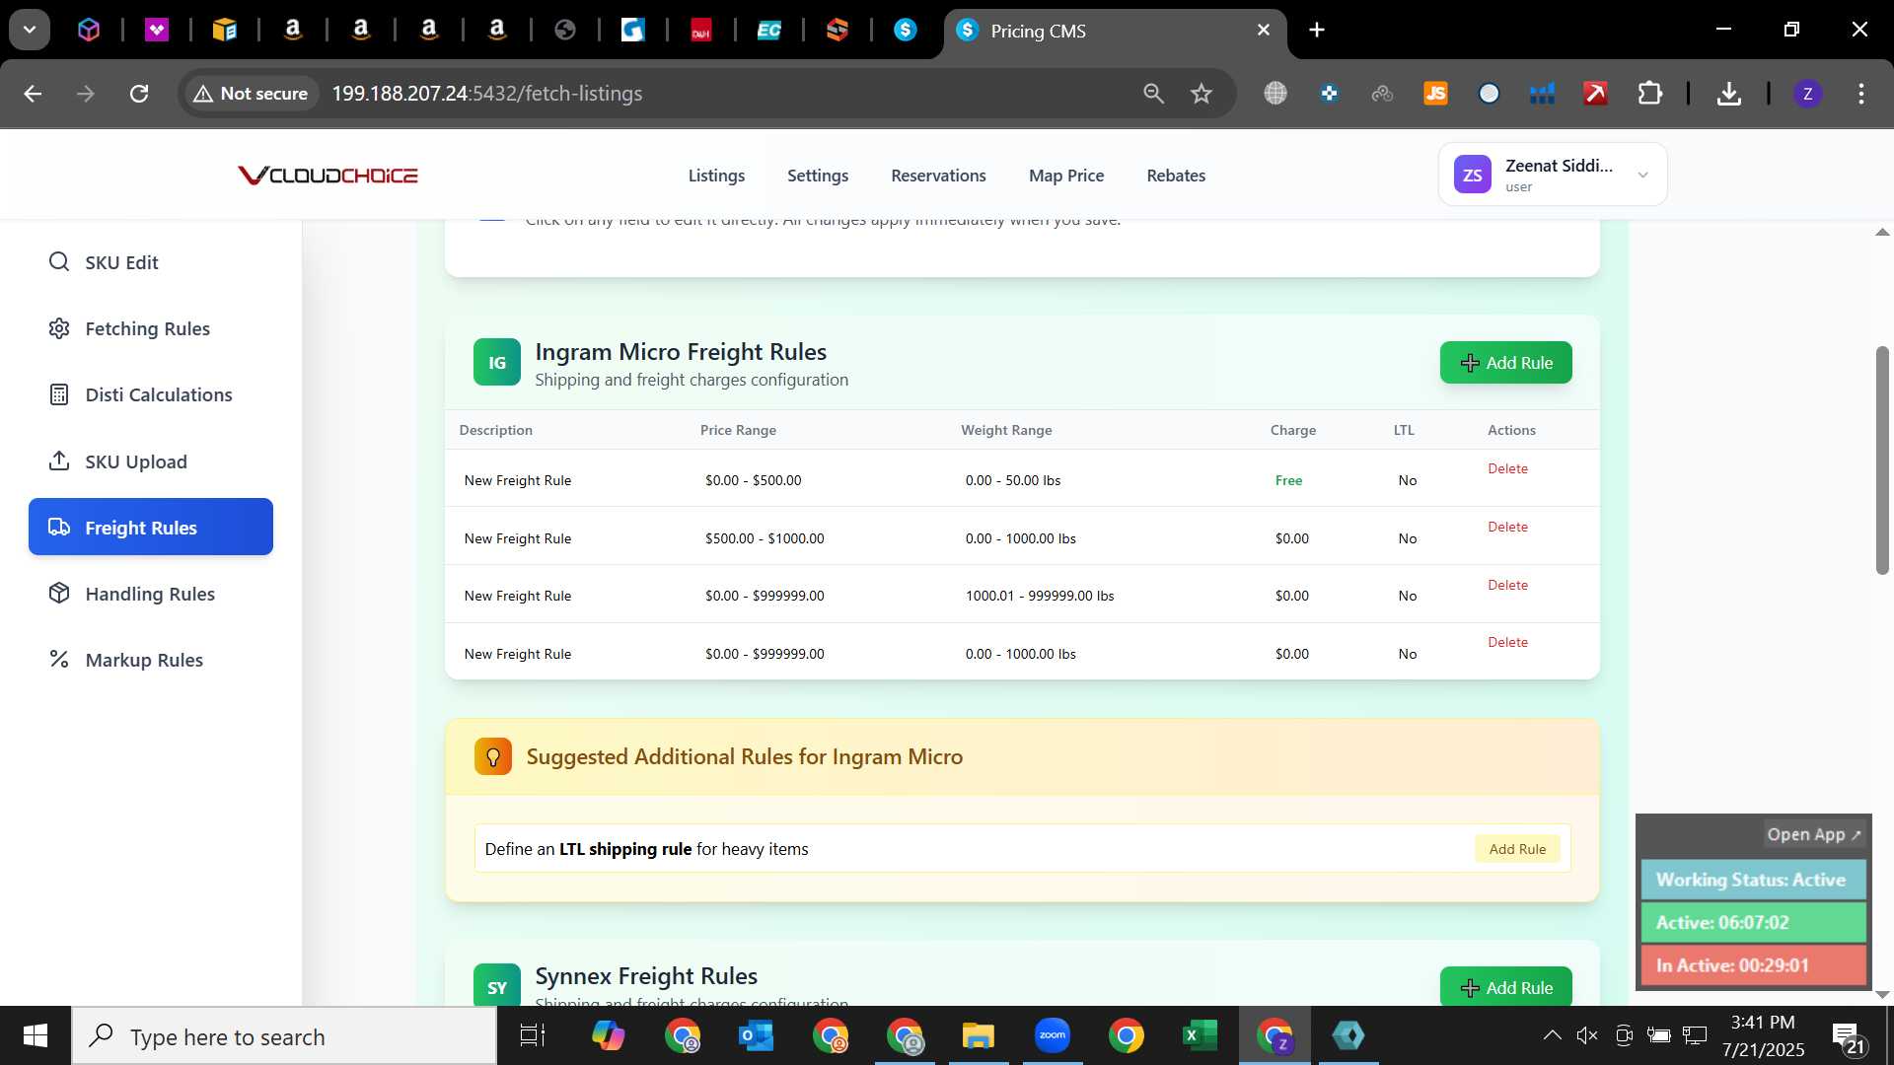This screenshot has width=1894, height=1065.
Task: Close the Pricing CMS tab
Action: 1264,31
